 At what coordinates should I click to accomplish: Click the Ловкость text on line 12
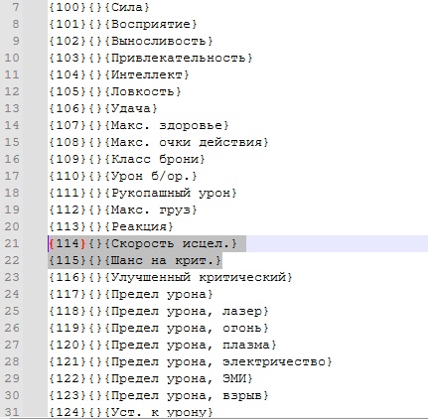point(143,91)
